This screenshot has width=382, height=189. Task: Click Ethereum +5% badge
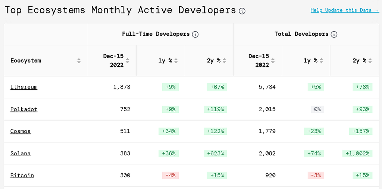(x=316, y=87)
